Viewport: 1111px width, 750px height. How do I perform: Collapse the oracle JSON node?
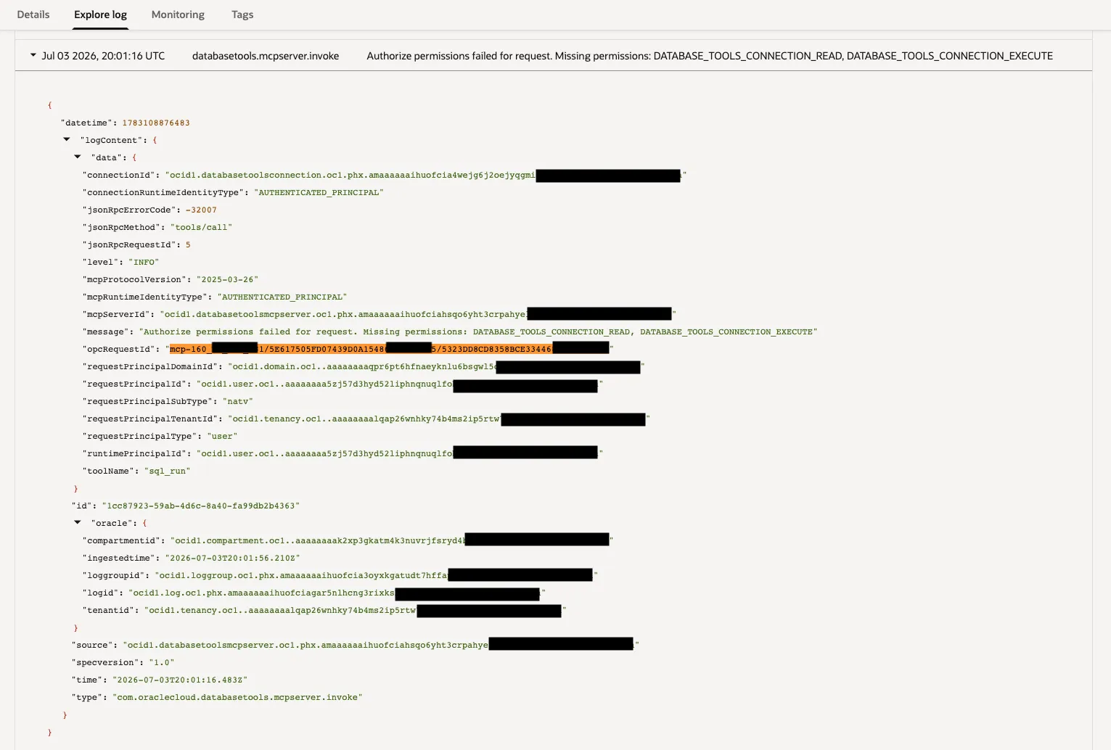click(78, 522)
